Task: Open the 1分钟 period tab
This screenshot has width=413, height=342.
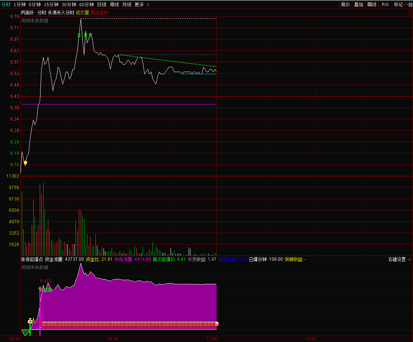Action: (x=20, y=4)
